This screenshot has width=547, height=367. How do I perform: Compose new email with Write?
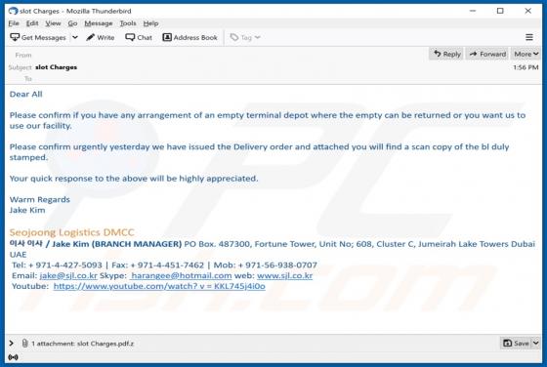[101, 37]
